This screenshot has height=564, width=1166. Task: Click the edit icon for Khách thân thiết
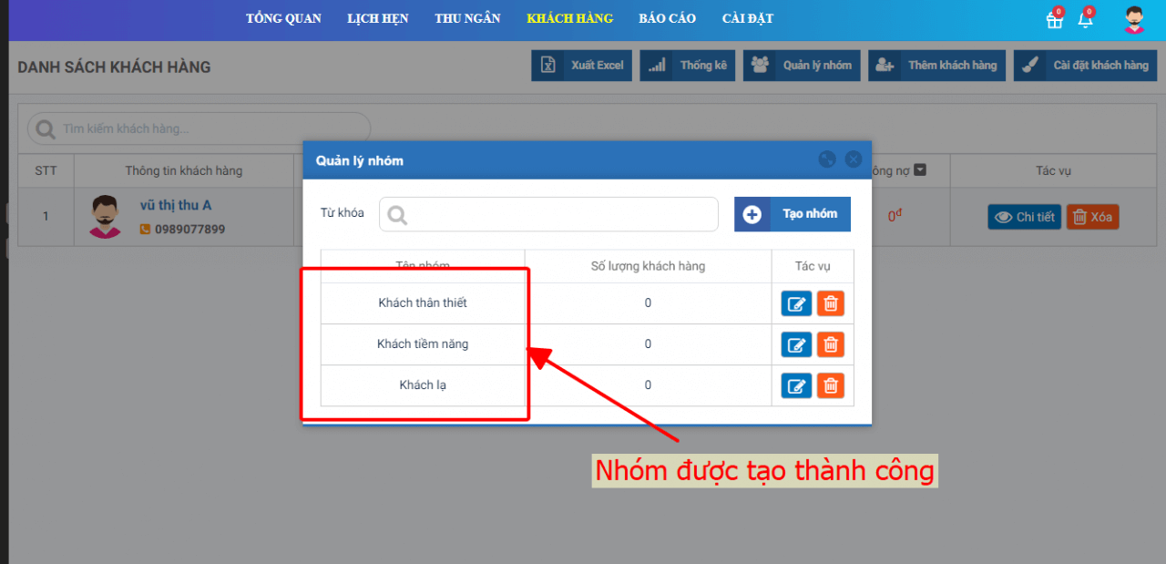796,303
